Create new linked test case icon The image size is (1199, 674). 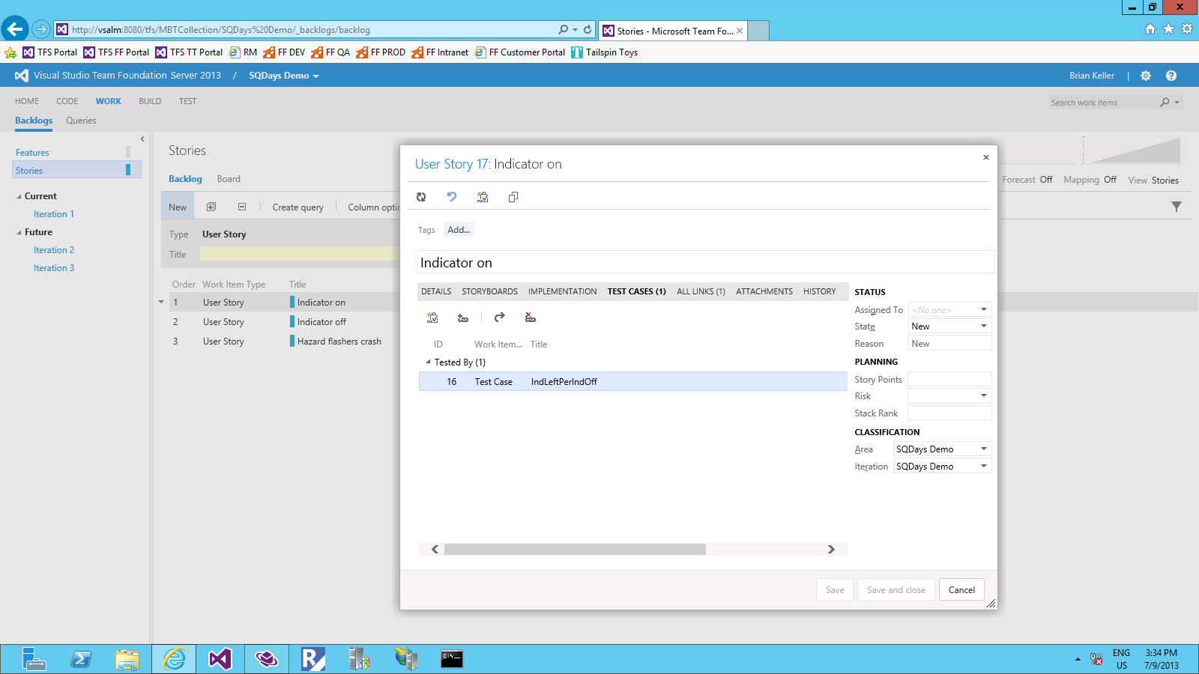pyautogui.click(x=432, y=318)
